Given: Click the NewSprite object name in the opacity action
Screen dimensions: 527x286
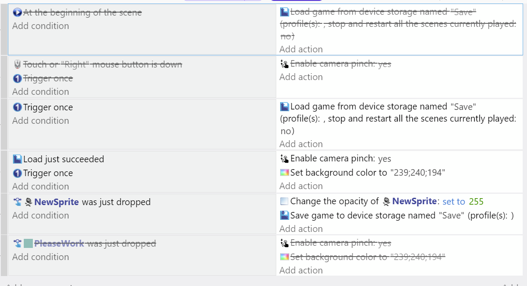Looking at the screenshot, I should 414,201.
